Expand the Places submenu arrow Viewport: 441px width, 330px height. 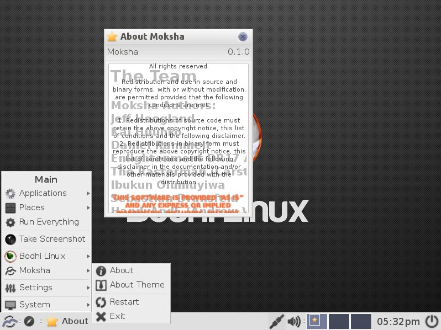point(88,208)
